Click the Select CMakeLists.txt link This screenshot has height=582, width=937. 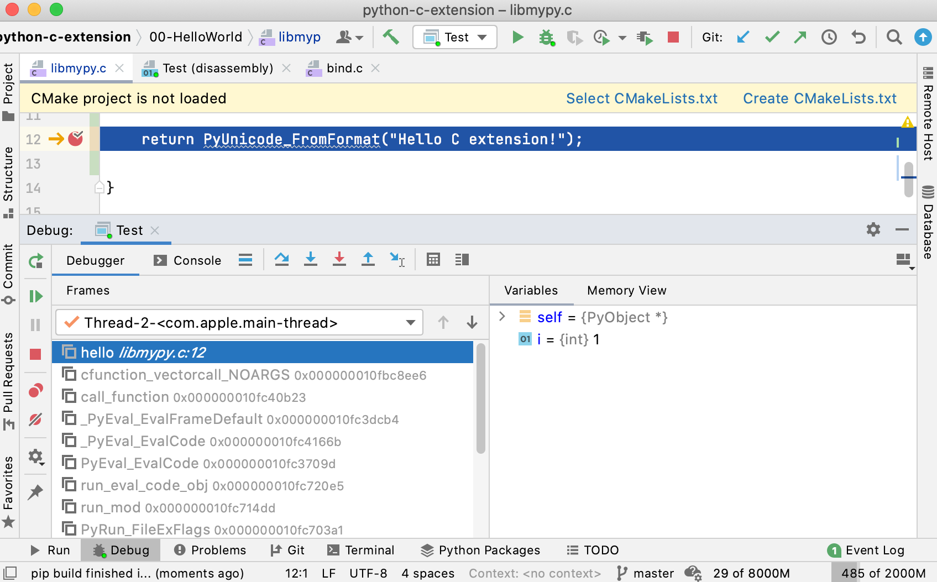[x=642, y=98]
